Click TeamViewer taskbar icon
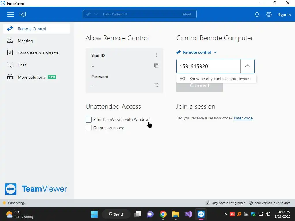 point(201,214)
